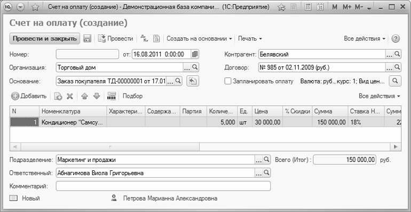Click the scrollbar left arrow
The width and height of the screenshot is (411, 212).
(x=15, y=147)
